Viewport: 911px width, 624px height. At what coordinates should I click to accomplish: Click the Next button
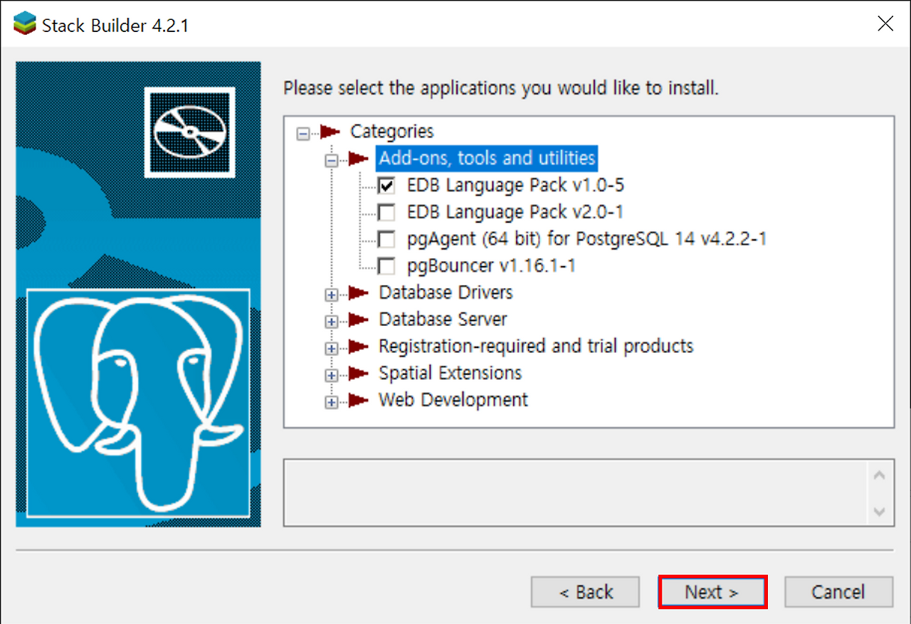tap(711, 591)
